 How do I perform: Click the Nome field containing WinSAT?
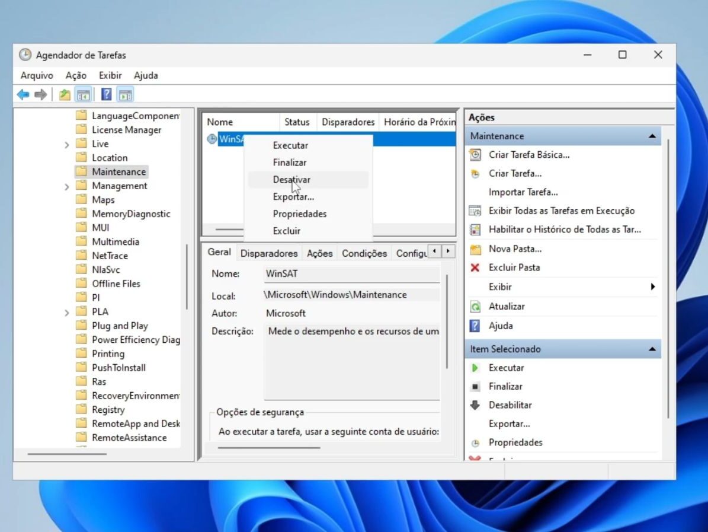pos(352,274)
